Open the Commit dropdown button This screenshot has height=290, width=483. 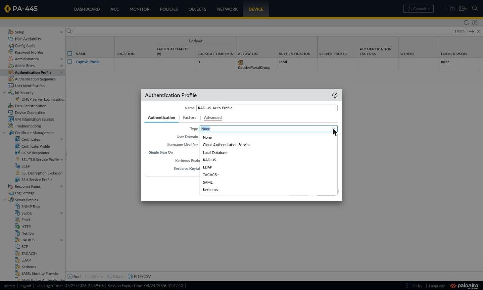418,9
